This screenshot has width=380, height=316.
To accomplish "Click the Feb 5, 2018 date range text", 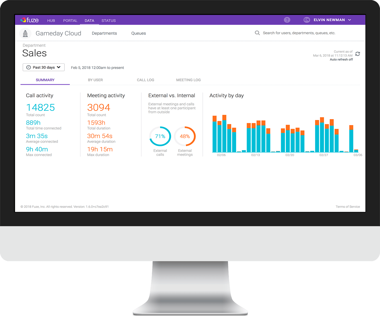I will [97, 68].
